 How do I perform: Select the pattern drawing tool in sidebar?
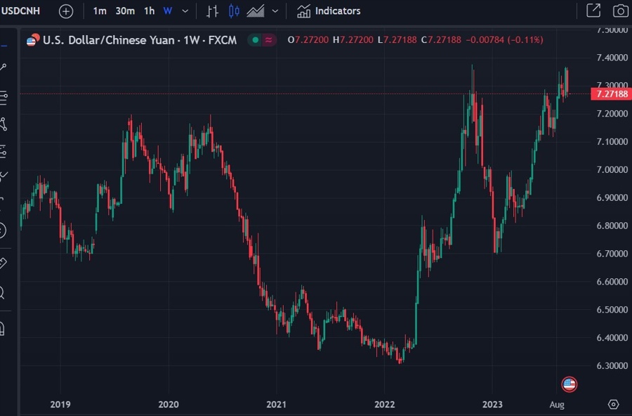click(x=4, y=124)
